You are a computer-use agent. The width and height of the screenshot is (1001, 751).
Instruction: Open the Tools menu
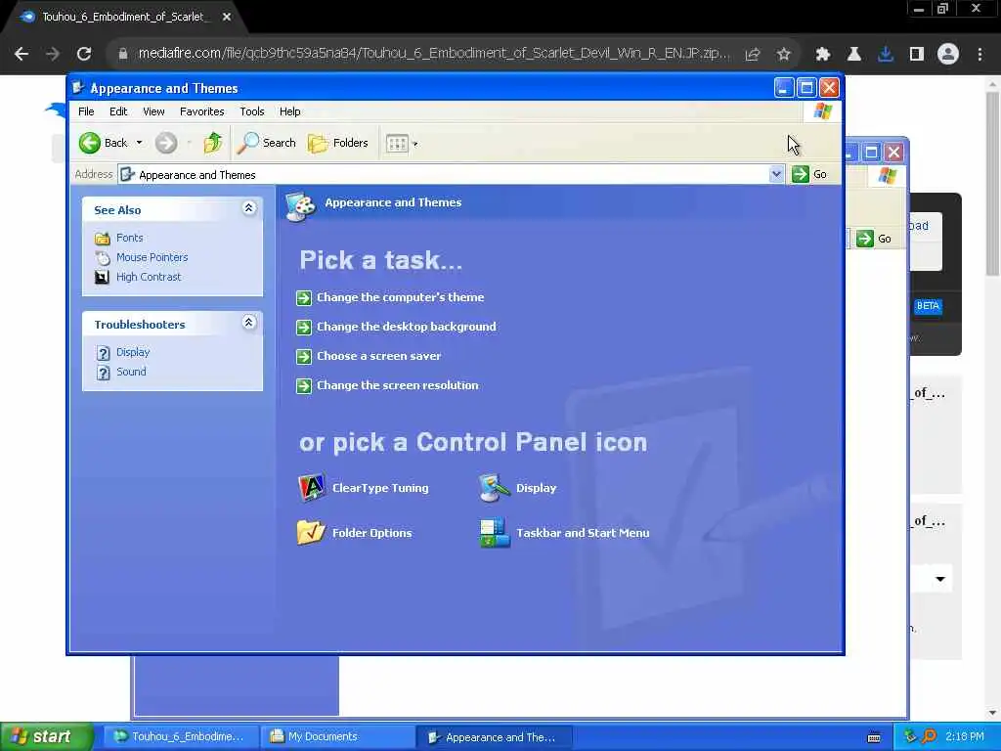(251, 111)
